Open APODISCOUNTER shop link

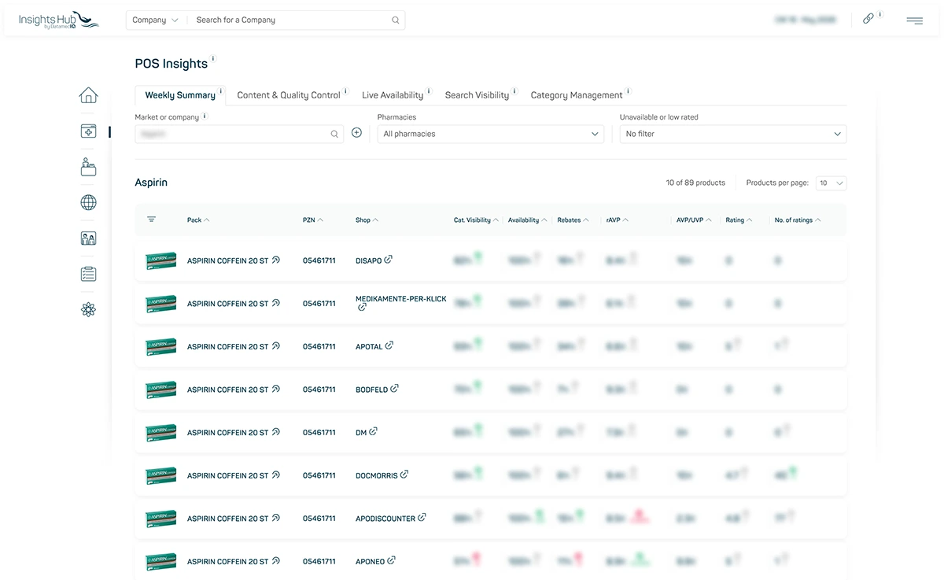click(x=385, y=519)
